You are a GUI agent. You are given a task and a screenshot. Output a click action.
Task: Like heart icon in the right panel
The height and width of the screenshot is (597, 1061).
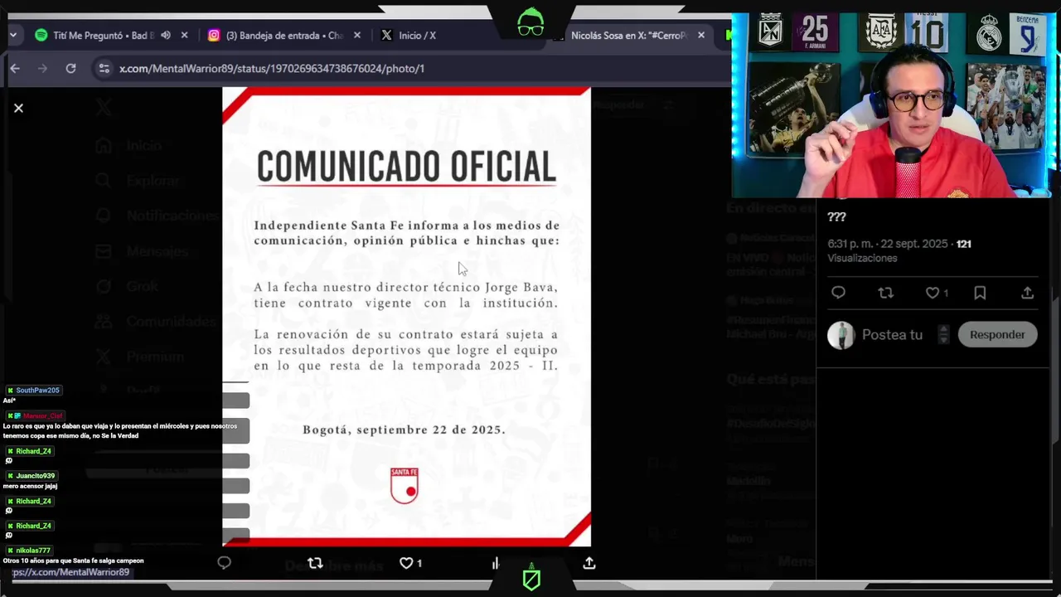[933, 293]
